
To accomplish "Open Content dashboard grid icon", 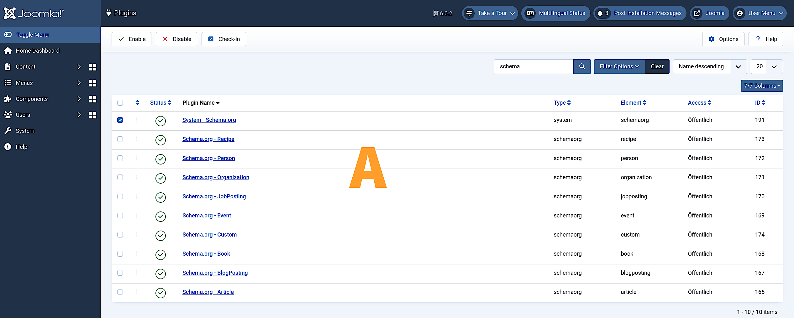I will [x=92, y=67].
